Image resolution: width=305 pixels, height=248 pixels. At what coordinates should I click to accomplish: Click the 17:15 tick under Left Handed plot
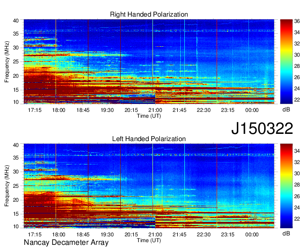35,235
